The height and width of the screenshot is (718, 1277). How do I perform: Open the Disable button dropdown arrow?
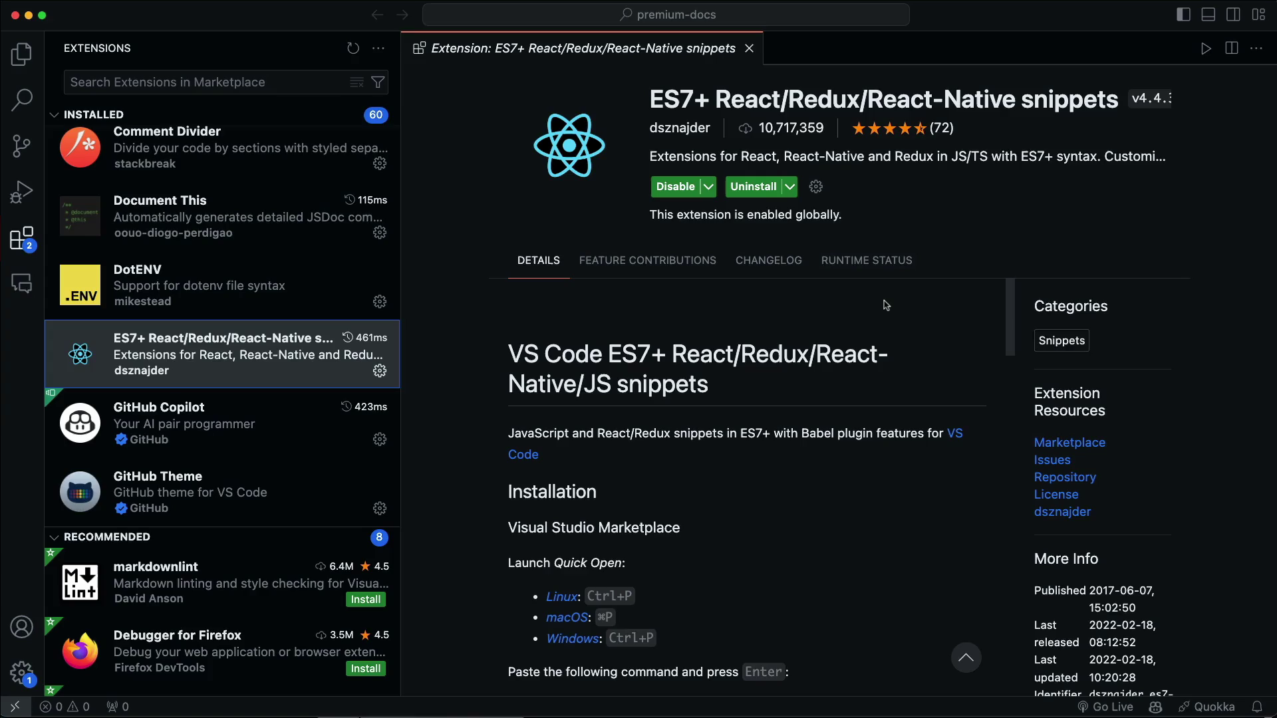point(708,187)
